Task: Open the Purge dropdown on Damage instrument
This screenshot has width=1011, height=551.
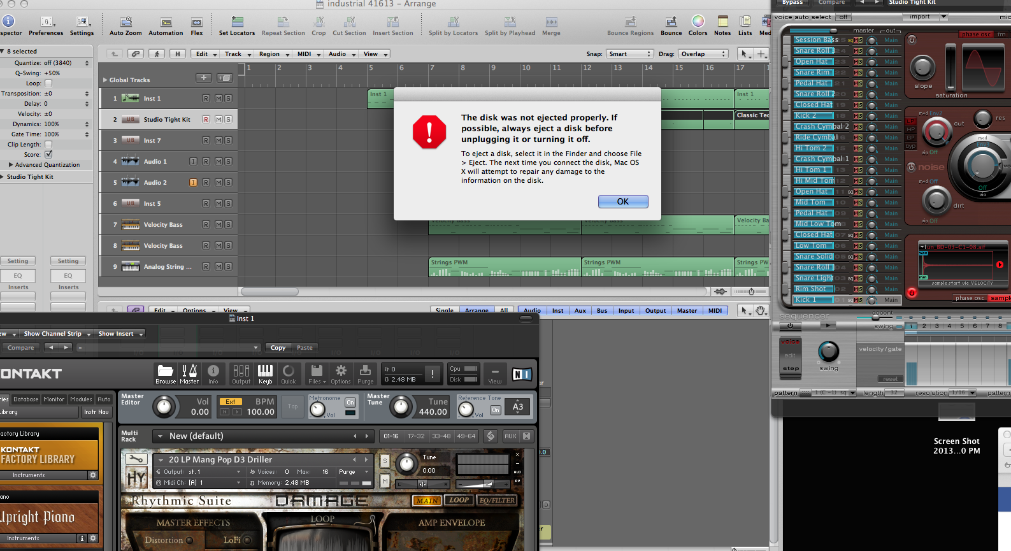Action: (354, 472)
